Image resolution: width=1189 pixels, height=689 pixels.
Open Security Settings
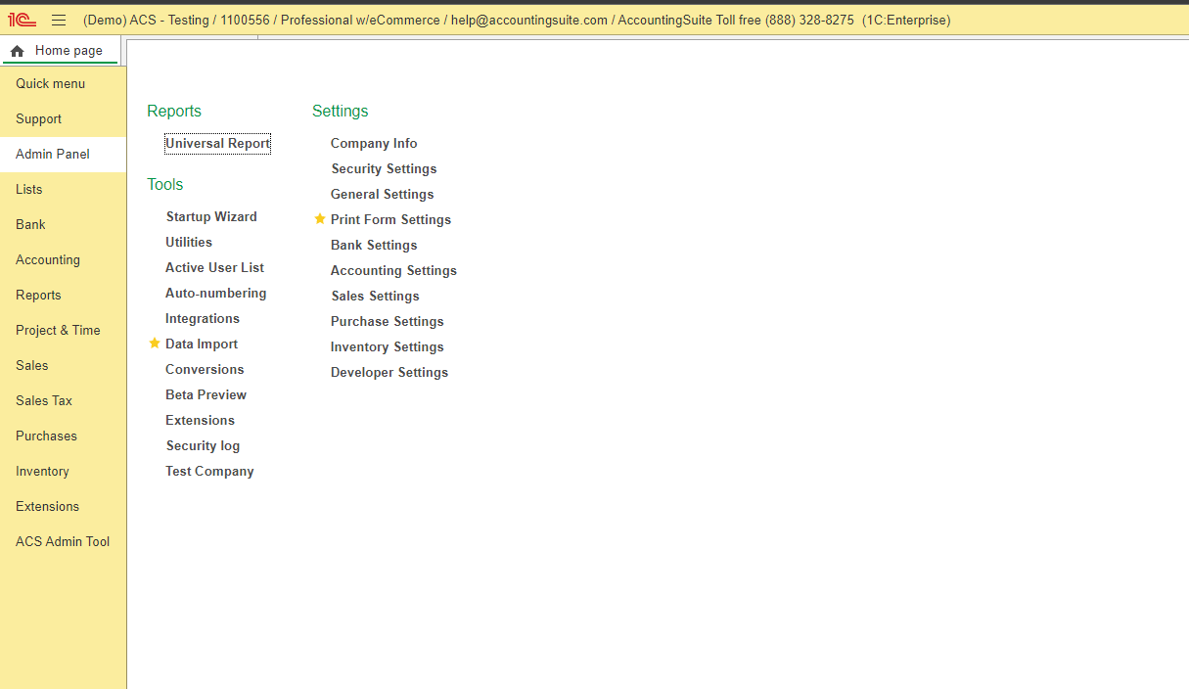click(x=384, y=169)
